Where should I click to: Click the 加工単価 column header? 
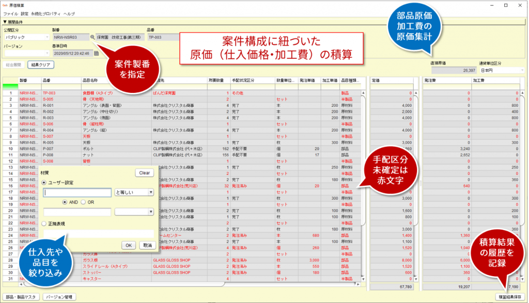coord(330,81)
